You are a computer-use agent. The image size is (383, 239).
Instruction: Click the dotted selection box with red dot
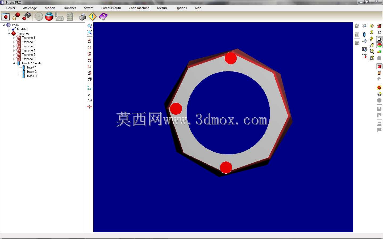tap(364, 56)
